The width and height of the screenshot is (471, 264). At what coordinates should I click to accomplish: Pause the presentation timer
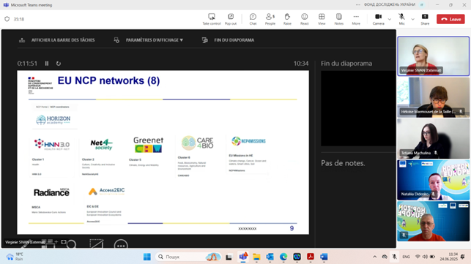pyautogui.click(x=47, y=64)
